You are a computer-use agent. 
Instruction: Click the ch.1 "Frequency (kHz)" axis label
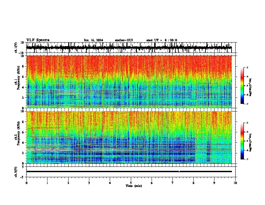click(19, 78)
